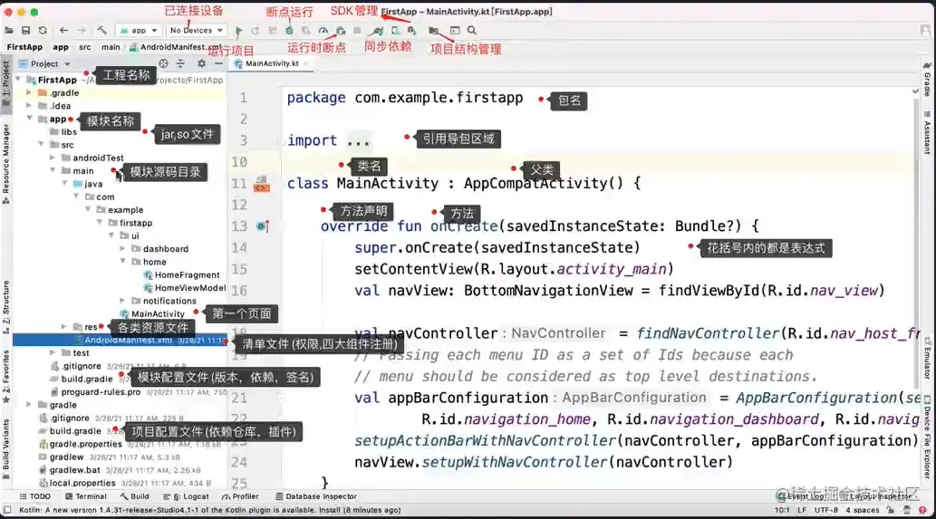The width and height of the screenshot is (936, 519).
Task: Click the Stop square icon
Action: [x=357, y=31]
